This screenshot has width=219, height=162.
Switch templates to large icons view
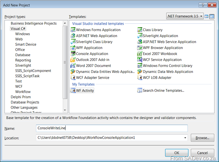click(x=206, y=16)
